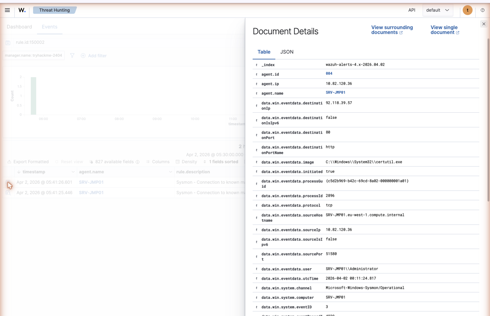
Task: Click SRV-JMP01 link in second events row
Action: (91, 193)
